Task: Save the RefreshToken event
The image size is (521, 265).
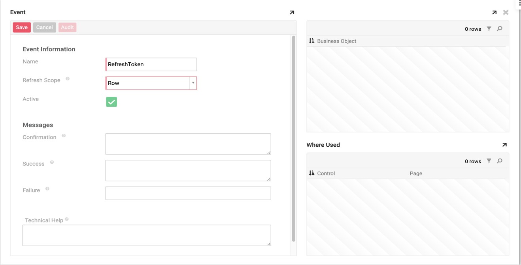Action: click(21, 27)
